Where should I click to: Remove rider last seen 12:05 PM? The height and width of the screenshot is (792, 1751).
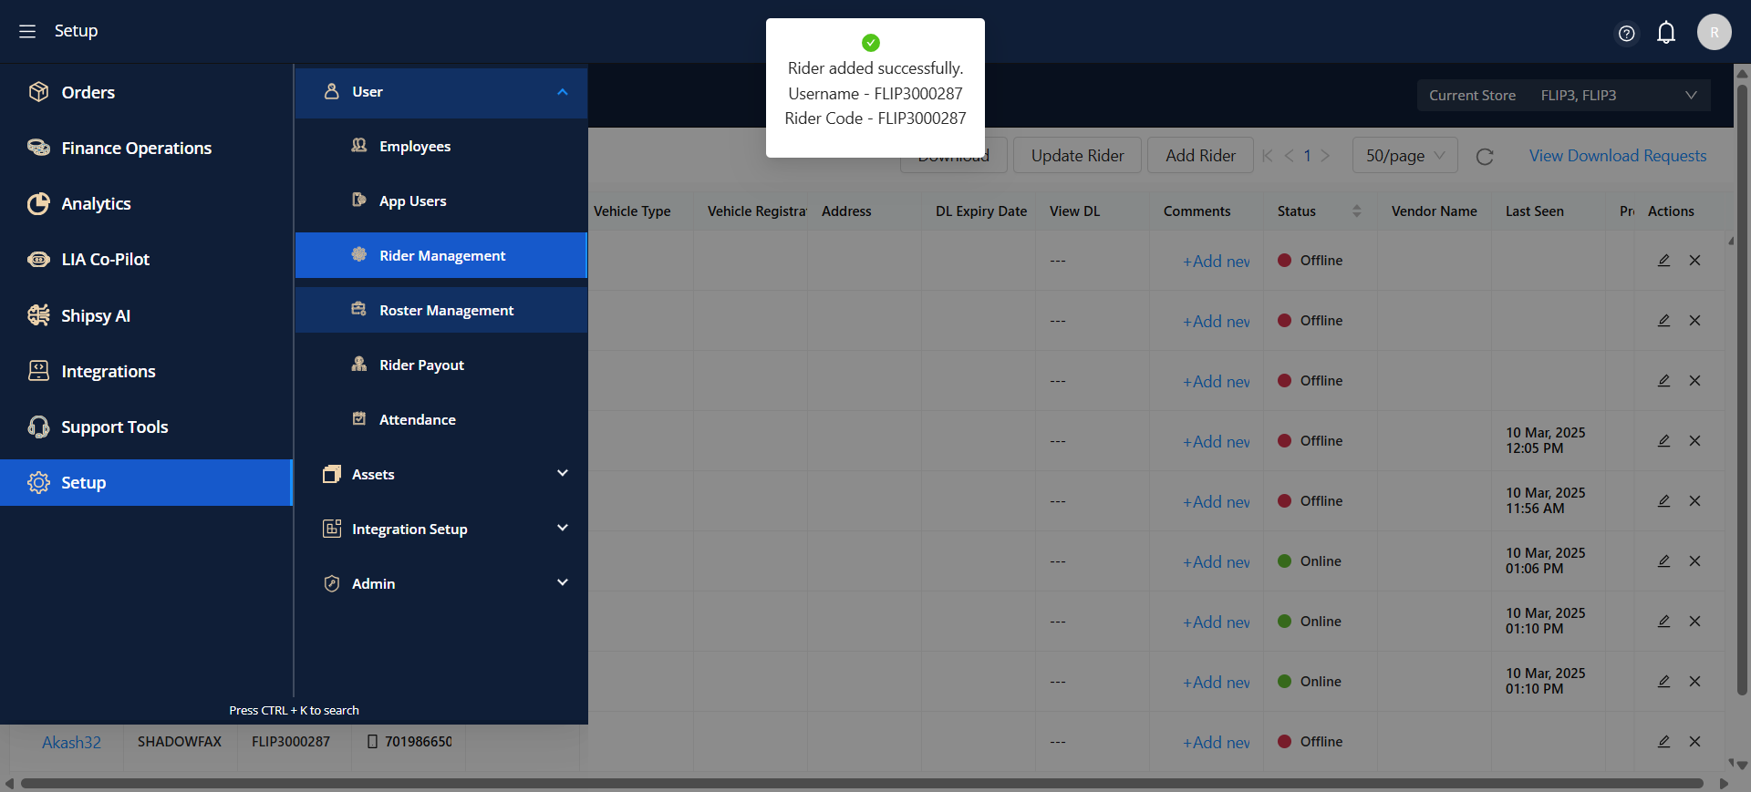1694,440
